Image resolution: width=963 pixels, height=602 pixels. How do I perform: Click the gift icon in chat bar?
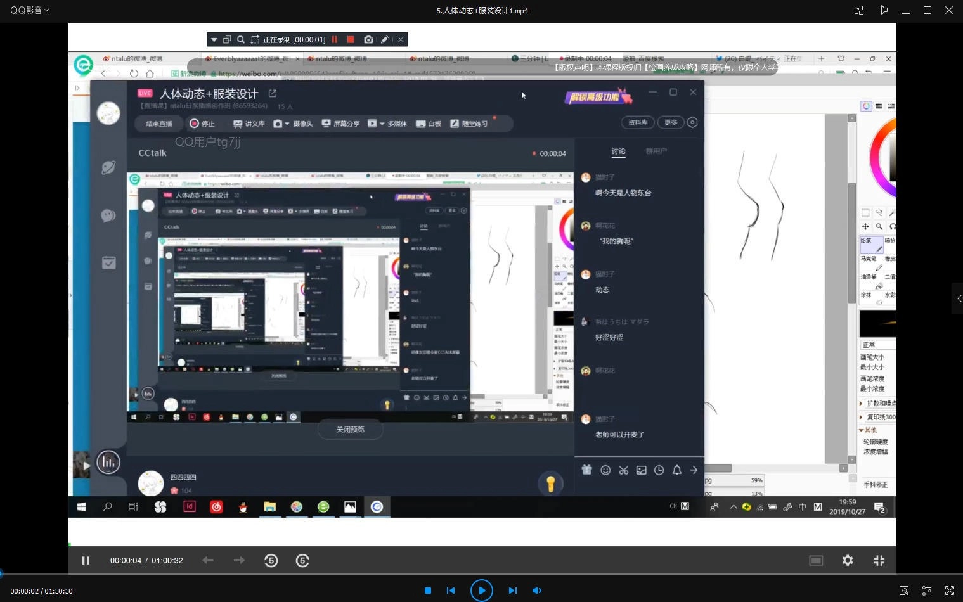tap(586, 470)
